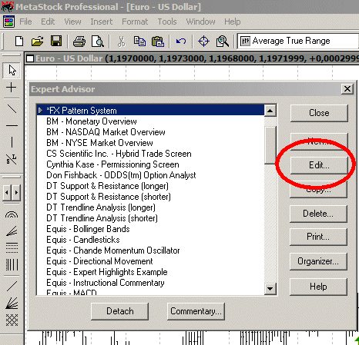Image resolution: width=359 pixels, height=345 pixels.
Task: Open the Format menu
Action: coord(135,22)
